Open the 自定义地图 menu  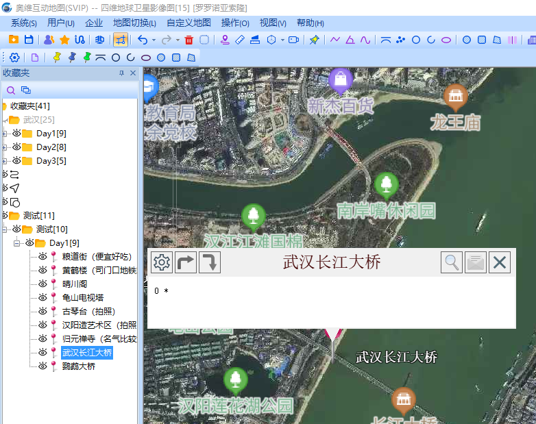188,23
